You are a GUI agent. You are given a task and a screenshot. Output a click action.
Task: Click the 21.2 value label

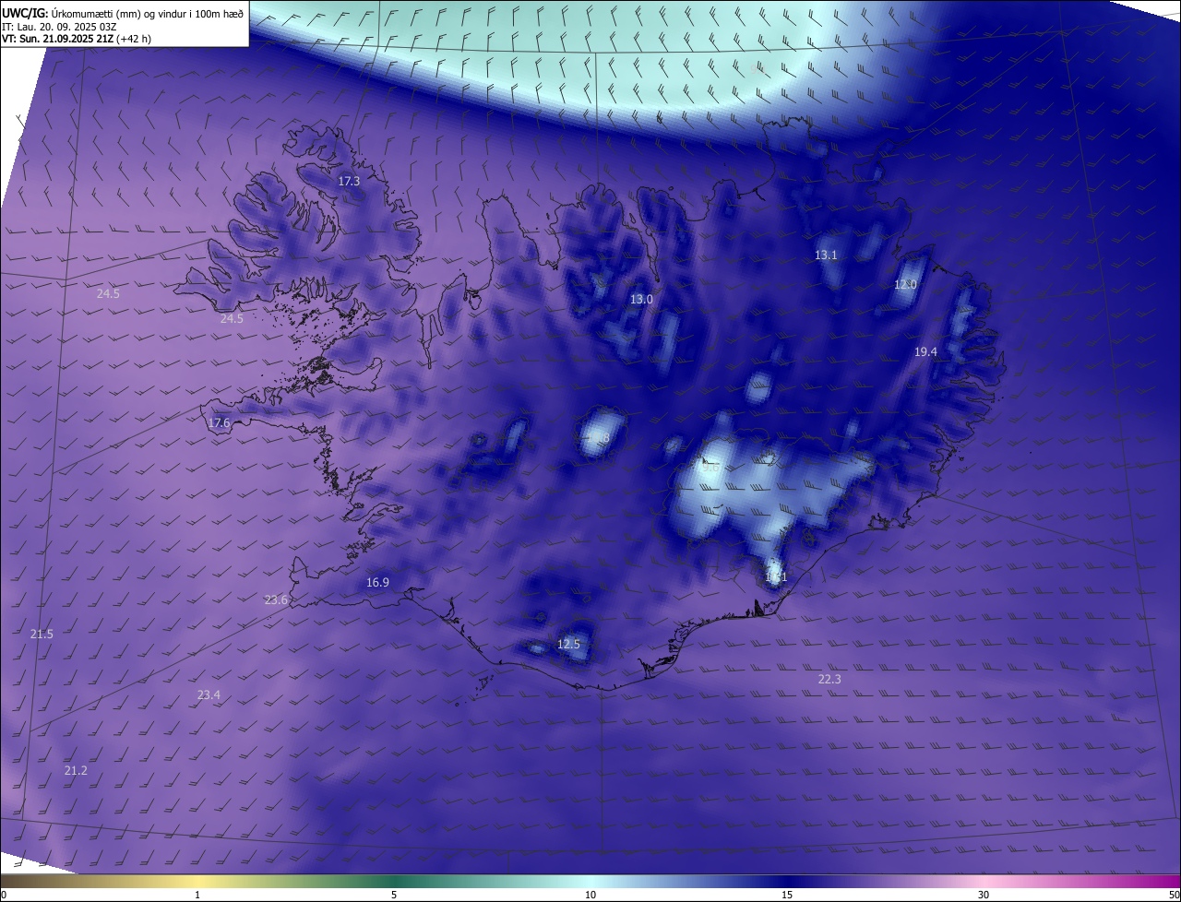coord(76,771)
